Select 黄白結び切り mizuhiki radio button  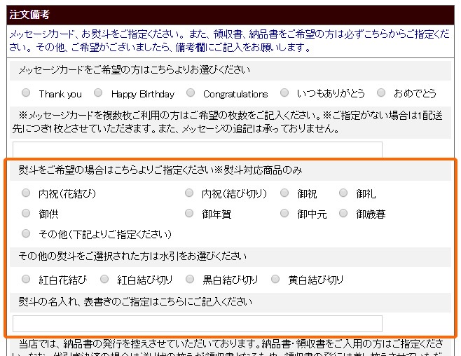click(275, 279)
